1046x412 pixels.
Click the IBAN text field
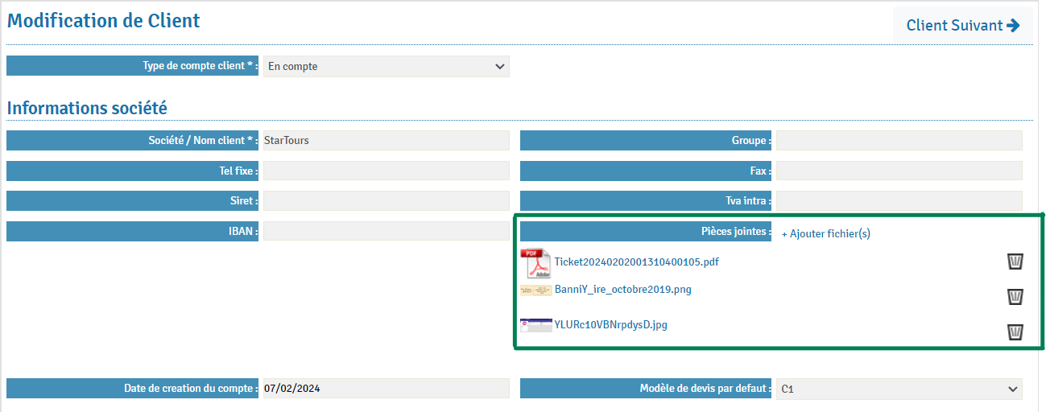pos(387,231)
